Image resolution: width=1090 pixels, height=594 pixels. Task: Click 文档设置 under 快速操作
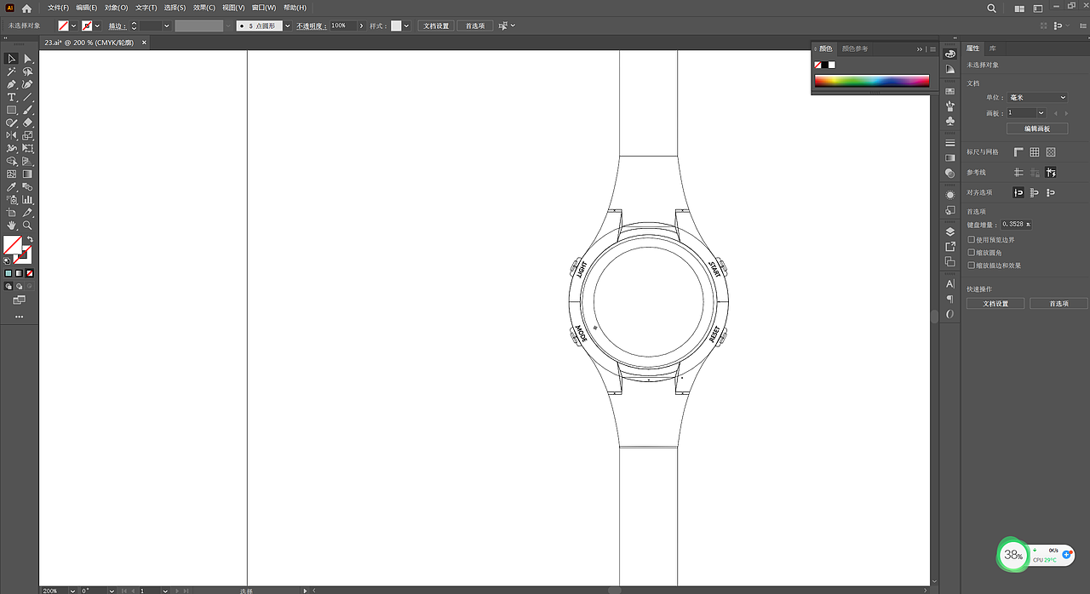point(995,303)
